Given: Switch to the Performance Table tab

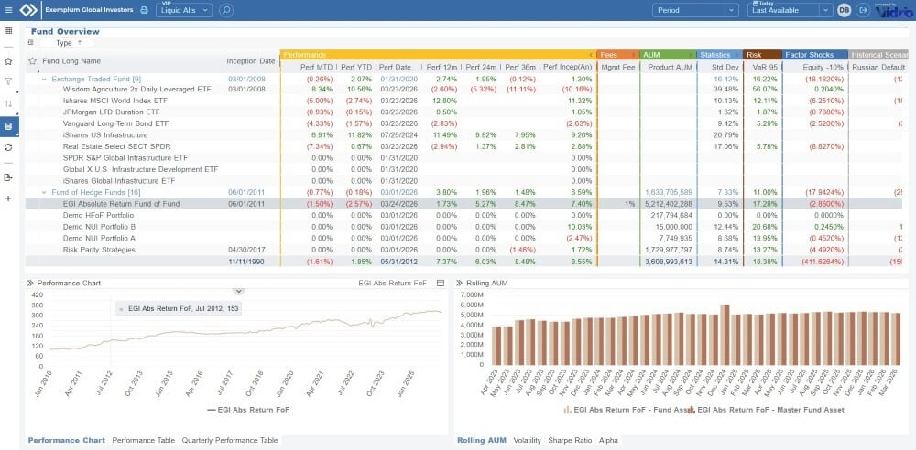Looking at the screenshot, I should (x=145, y=440).
